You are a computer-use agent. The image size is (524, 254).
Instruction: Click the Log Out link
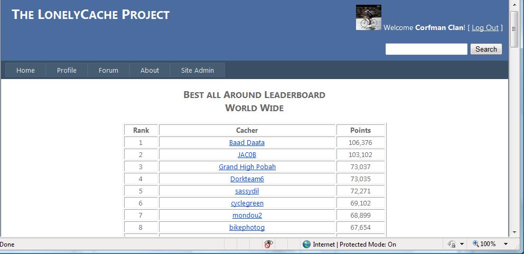pyautogui.click(x=485, y=28)
